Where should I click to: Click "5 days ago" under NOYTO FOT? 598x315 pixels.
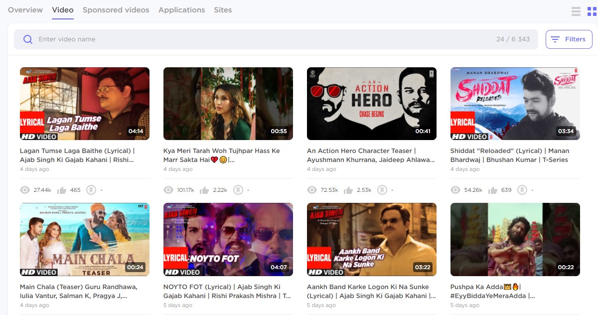coord(178,305)
